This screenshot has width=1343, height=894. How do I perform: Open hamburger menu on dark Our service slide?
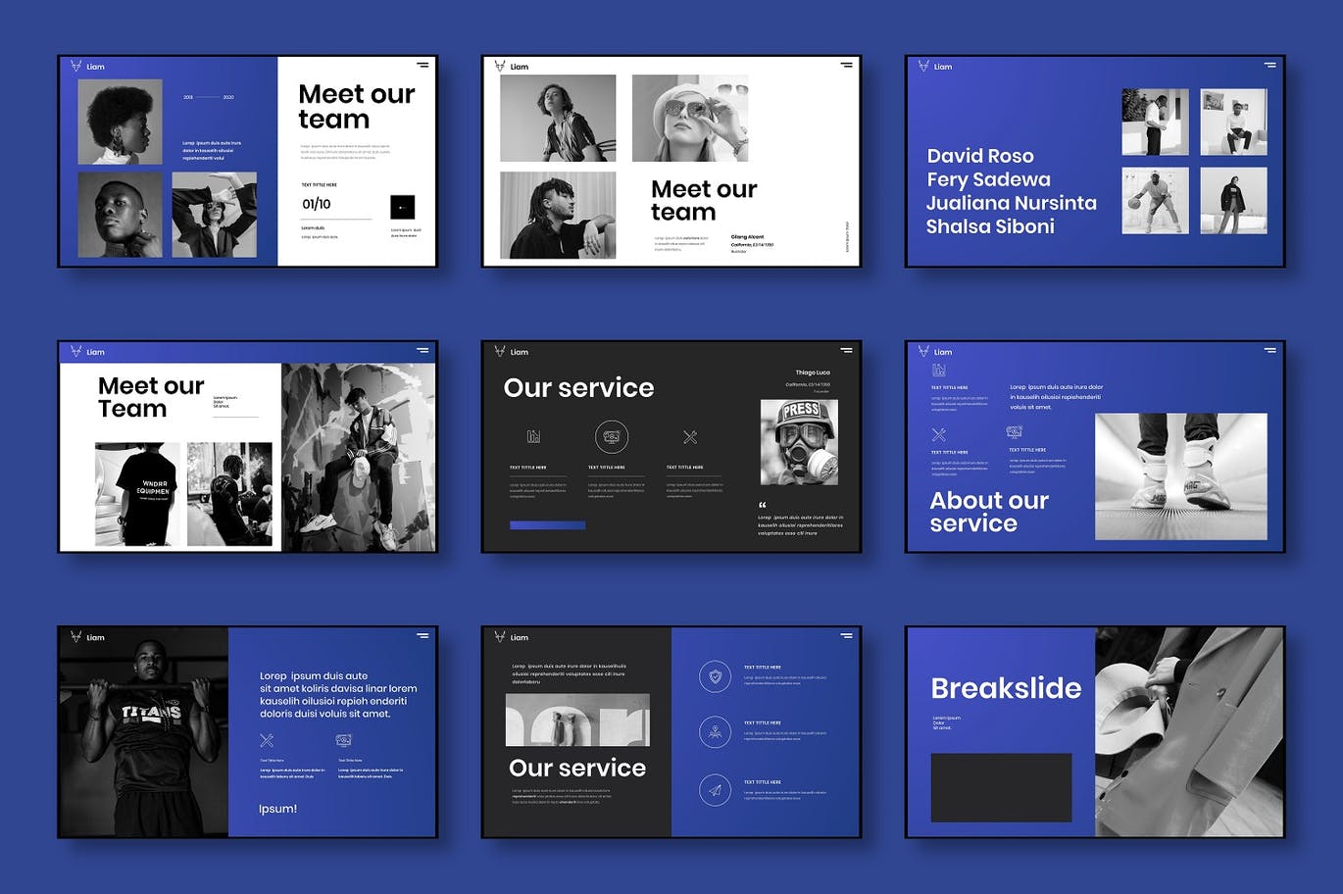(x=846, y=350)
